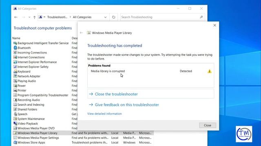This screenshot has height=146, width=261.
Task: Click the Power troubleshooter icon
Action: coord(15,86)
